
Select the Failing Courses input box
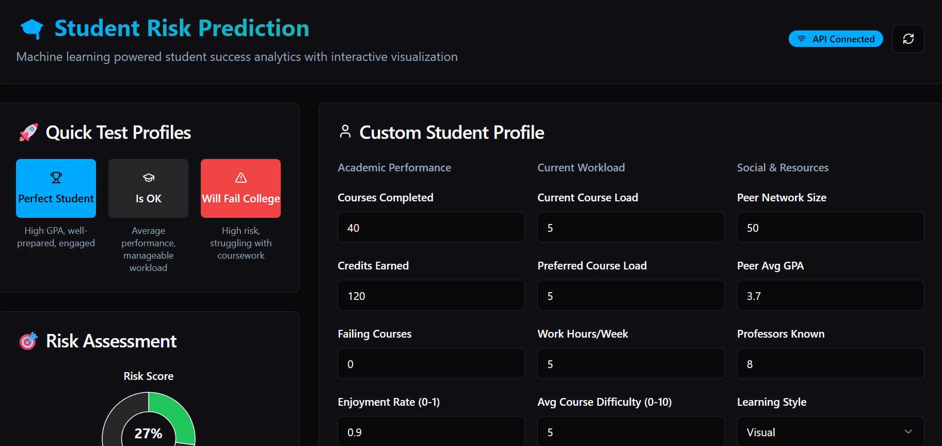430,364
